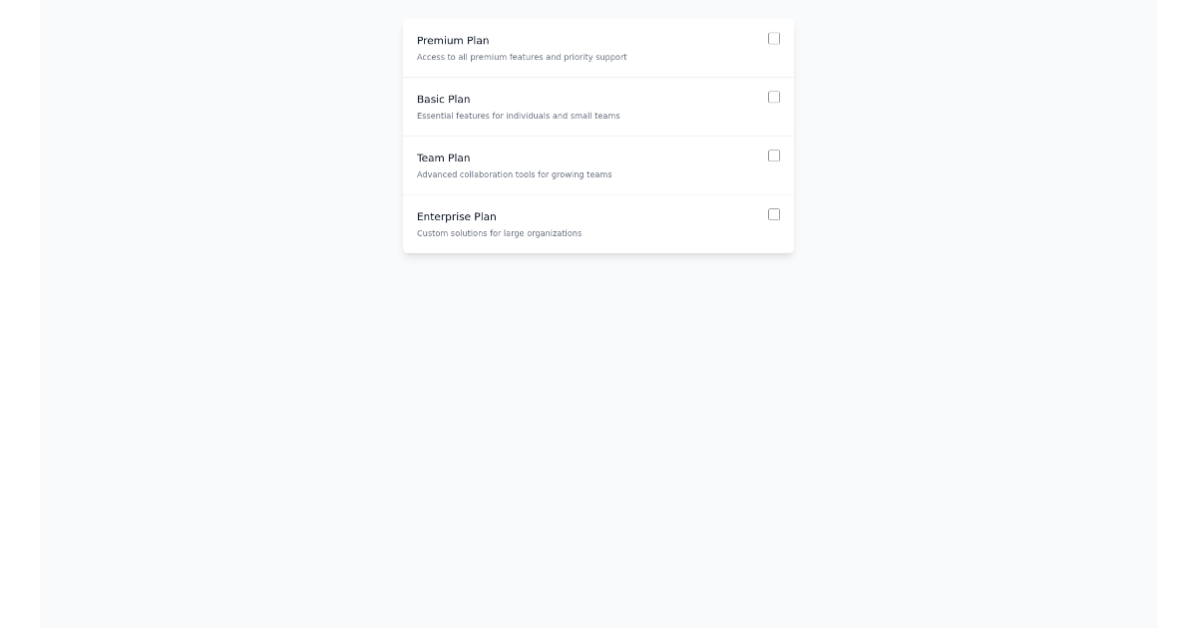Image resolution: width=1197 pixels, height=628 pixels.
Task: Check the Team Plan checkbox
Action: [x=774, y=156]
